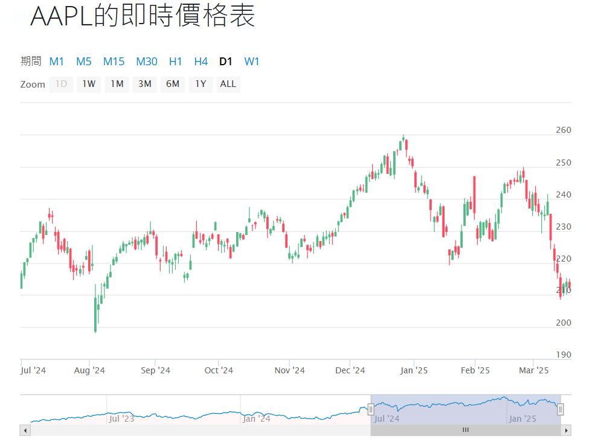The height and width of the screenshot is (441, 601).
Task: Click the 230 price label
Action: (564, 227)
